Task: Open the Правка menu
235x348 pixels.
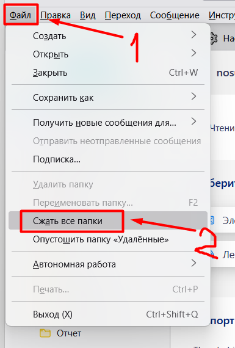Action: coord(56,15)
